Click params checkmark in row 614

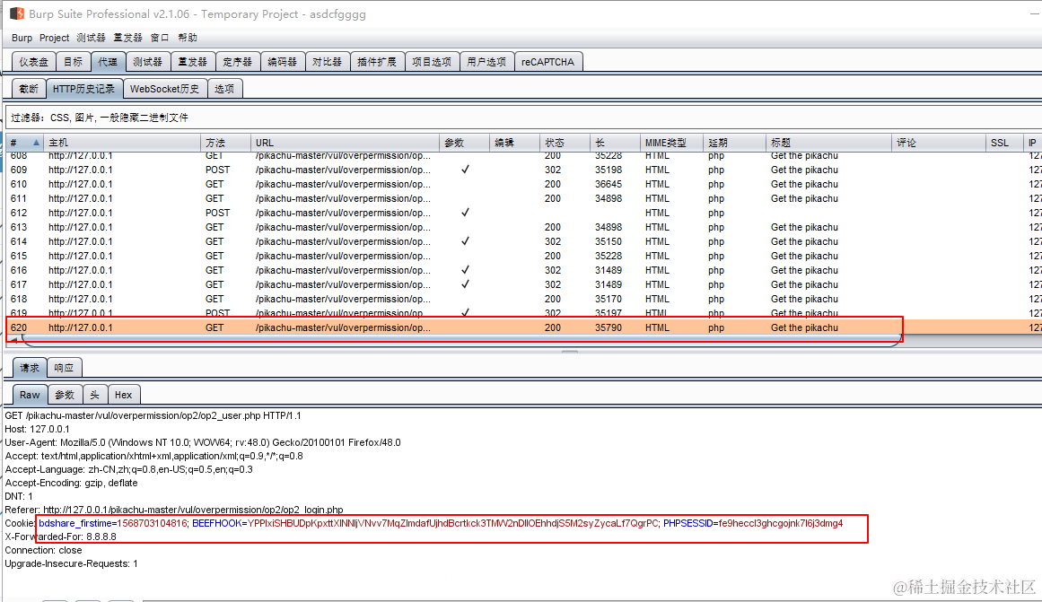click(x=465, y=241)
